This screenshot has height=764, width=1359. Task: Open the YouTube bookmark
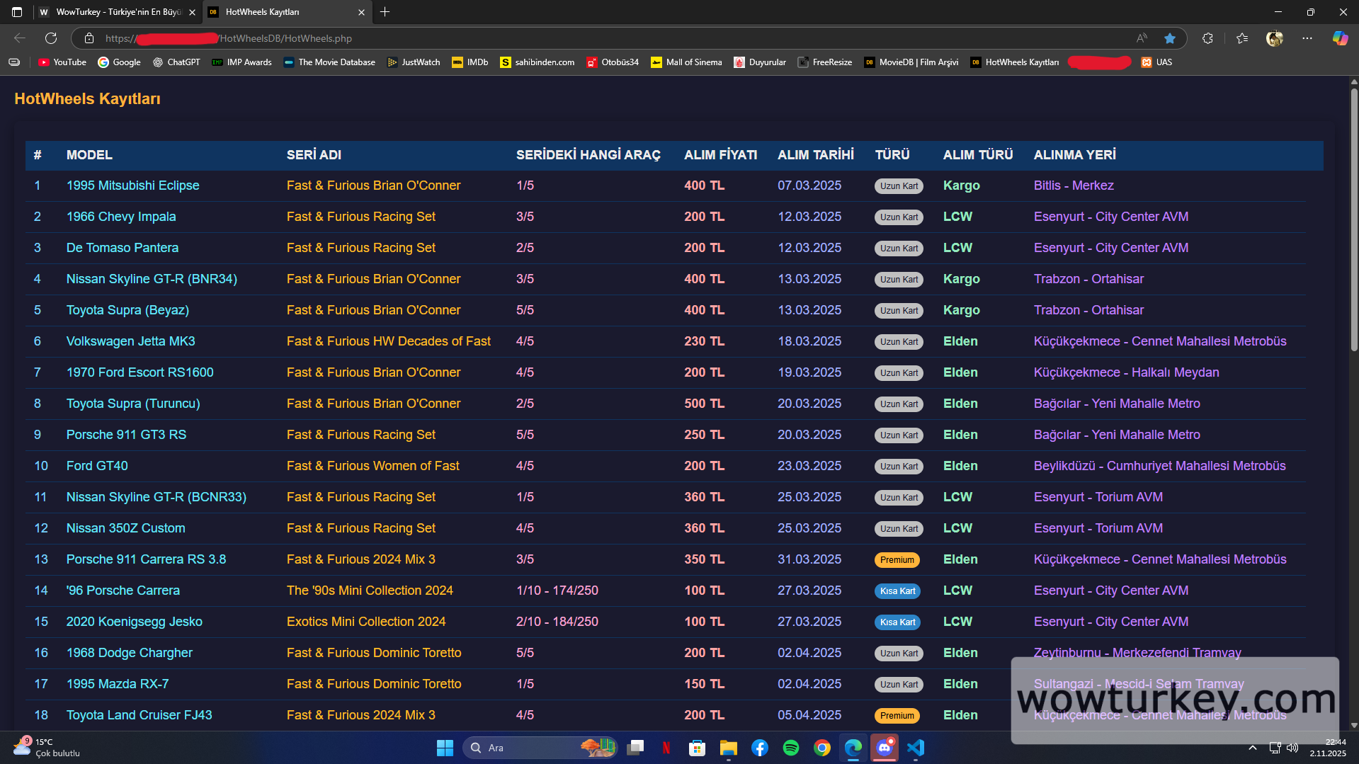pyautogui.click(x=62, y=62)
